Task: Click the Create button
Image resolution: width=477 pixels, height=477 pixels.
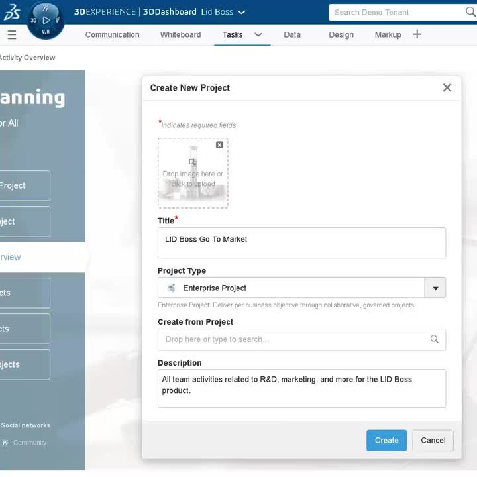Action: (x=386, y=440)
